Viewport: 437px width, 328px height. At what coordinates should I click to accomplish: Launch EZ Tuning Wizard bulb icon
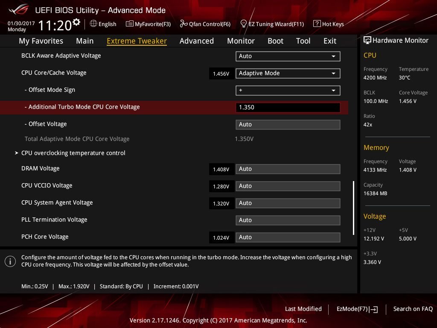click(x=243, y=24)
